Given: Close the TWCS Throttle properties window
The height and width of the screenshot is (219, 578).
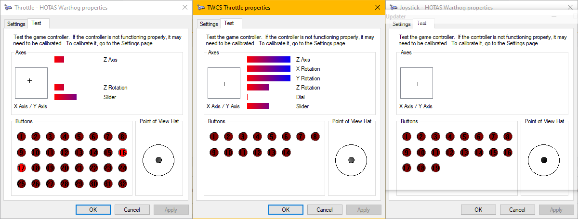Looking at the screenshot, I should [x=378, y=8].
